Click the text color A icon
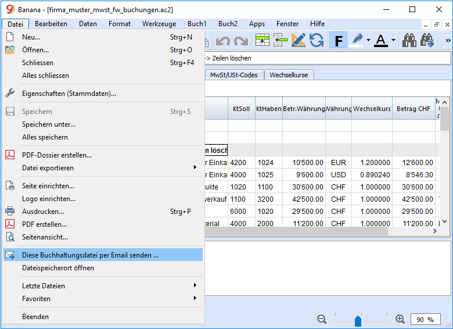 [381, 40]
